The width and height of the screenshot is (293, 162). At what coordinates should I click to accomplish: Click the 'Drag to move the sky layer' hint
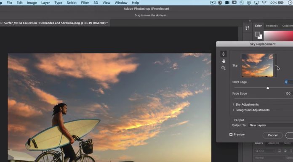coord(150,15)
